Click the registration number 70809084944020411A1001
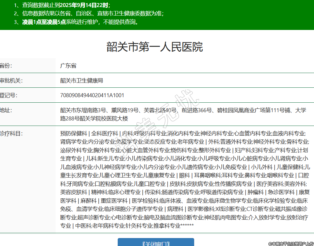This screenshot has height=246, width=314. coord(92,95)
